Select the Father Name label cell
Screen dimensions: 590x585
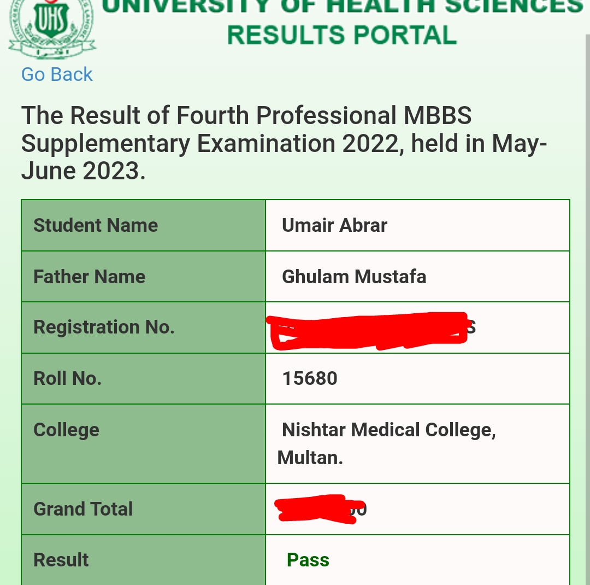click(143, 277)
